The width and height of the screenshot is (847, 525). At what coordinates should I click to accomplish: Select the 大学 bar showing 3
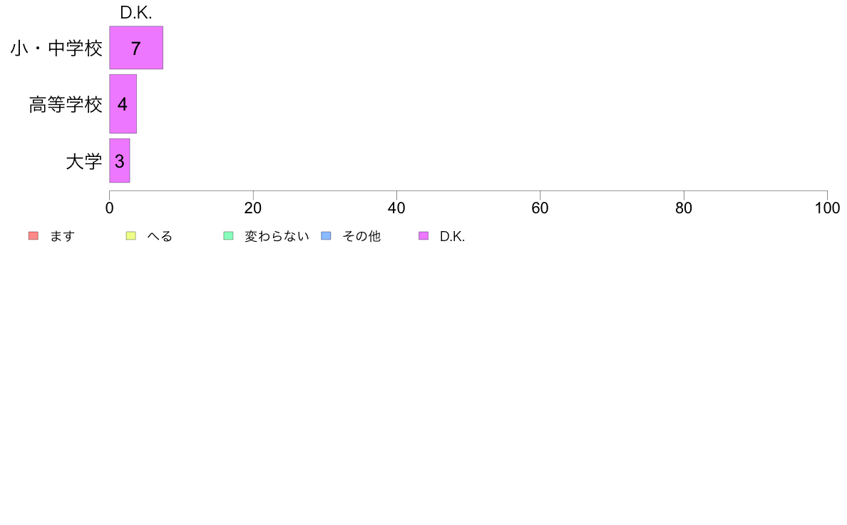pos(119,160)
